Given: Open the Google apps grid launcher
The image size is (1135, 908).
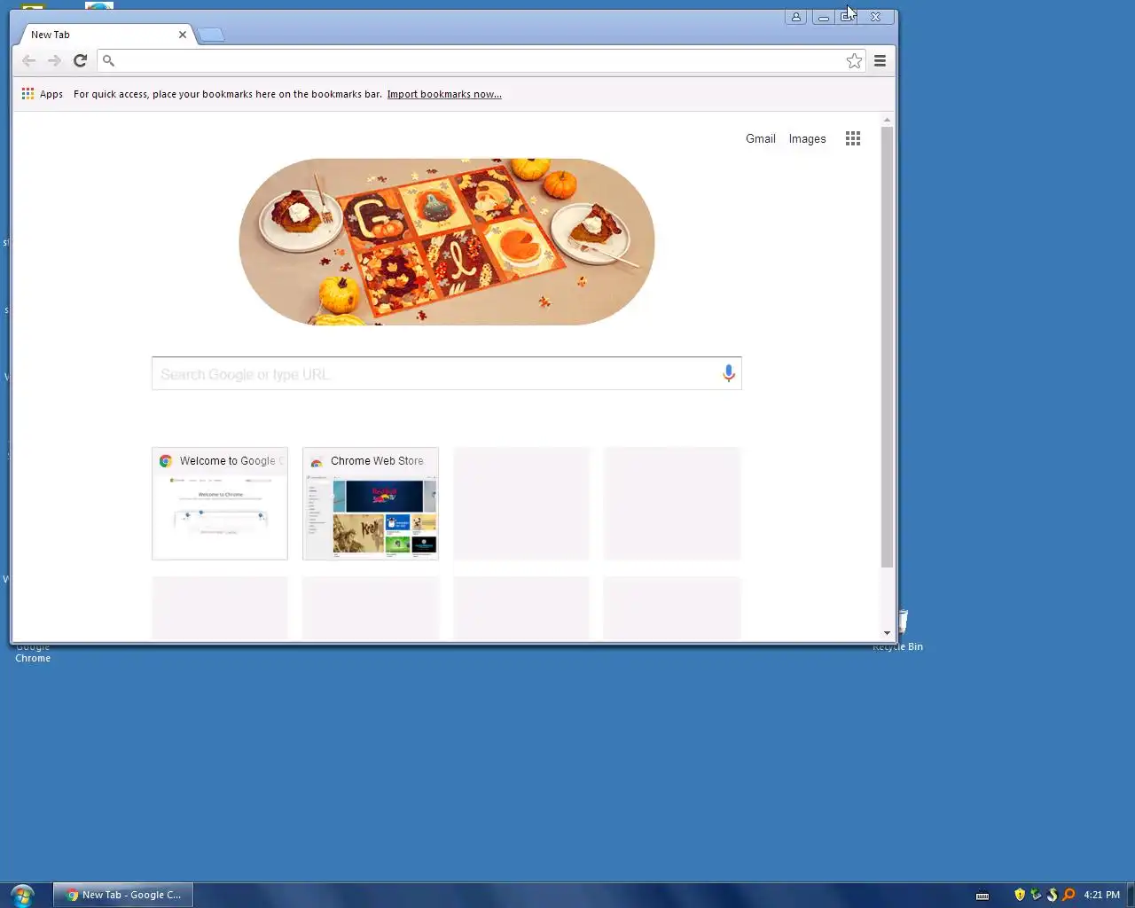Looking at the screenshot, I should (x=853, y=138).
